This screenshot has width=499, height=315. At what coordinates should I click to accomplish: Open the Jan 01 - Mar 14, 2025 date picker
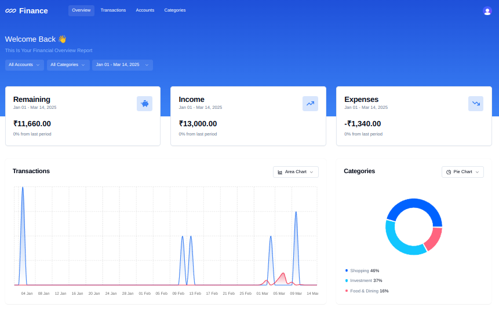pos(122,65)
